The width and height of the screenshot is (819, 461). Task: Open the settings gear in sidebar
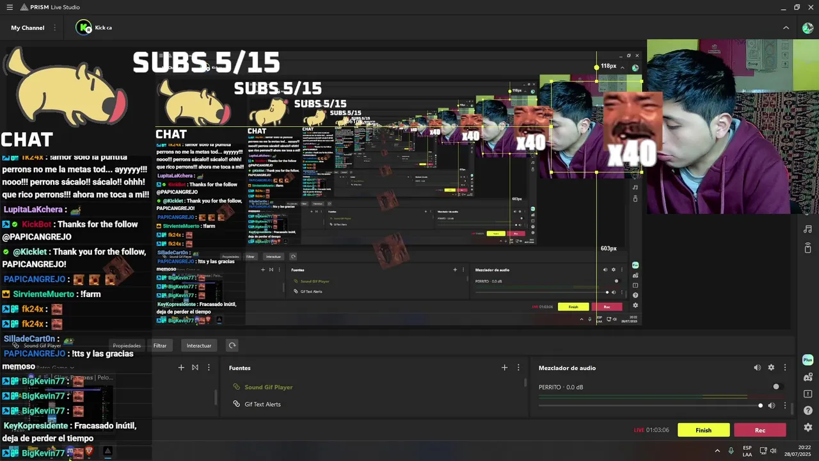tap(807, 427)
